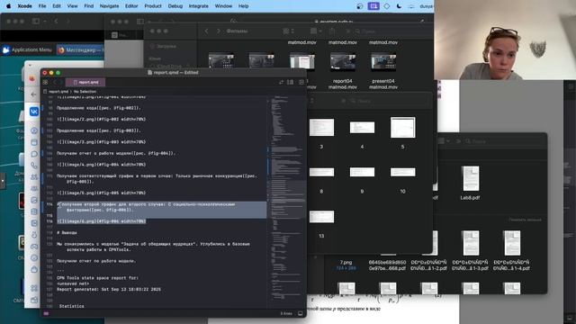Select image thumbnail named 13
The image size is (576, 324).
tap(321, 224)
